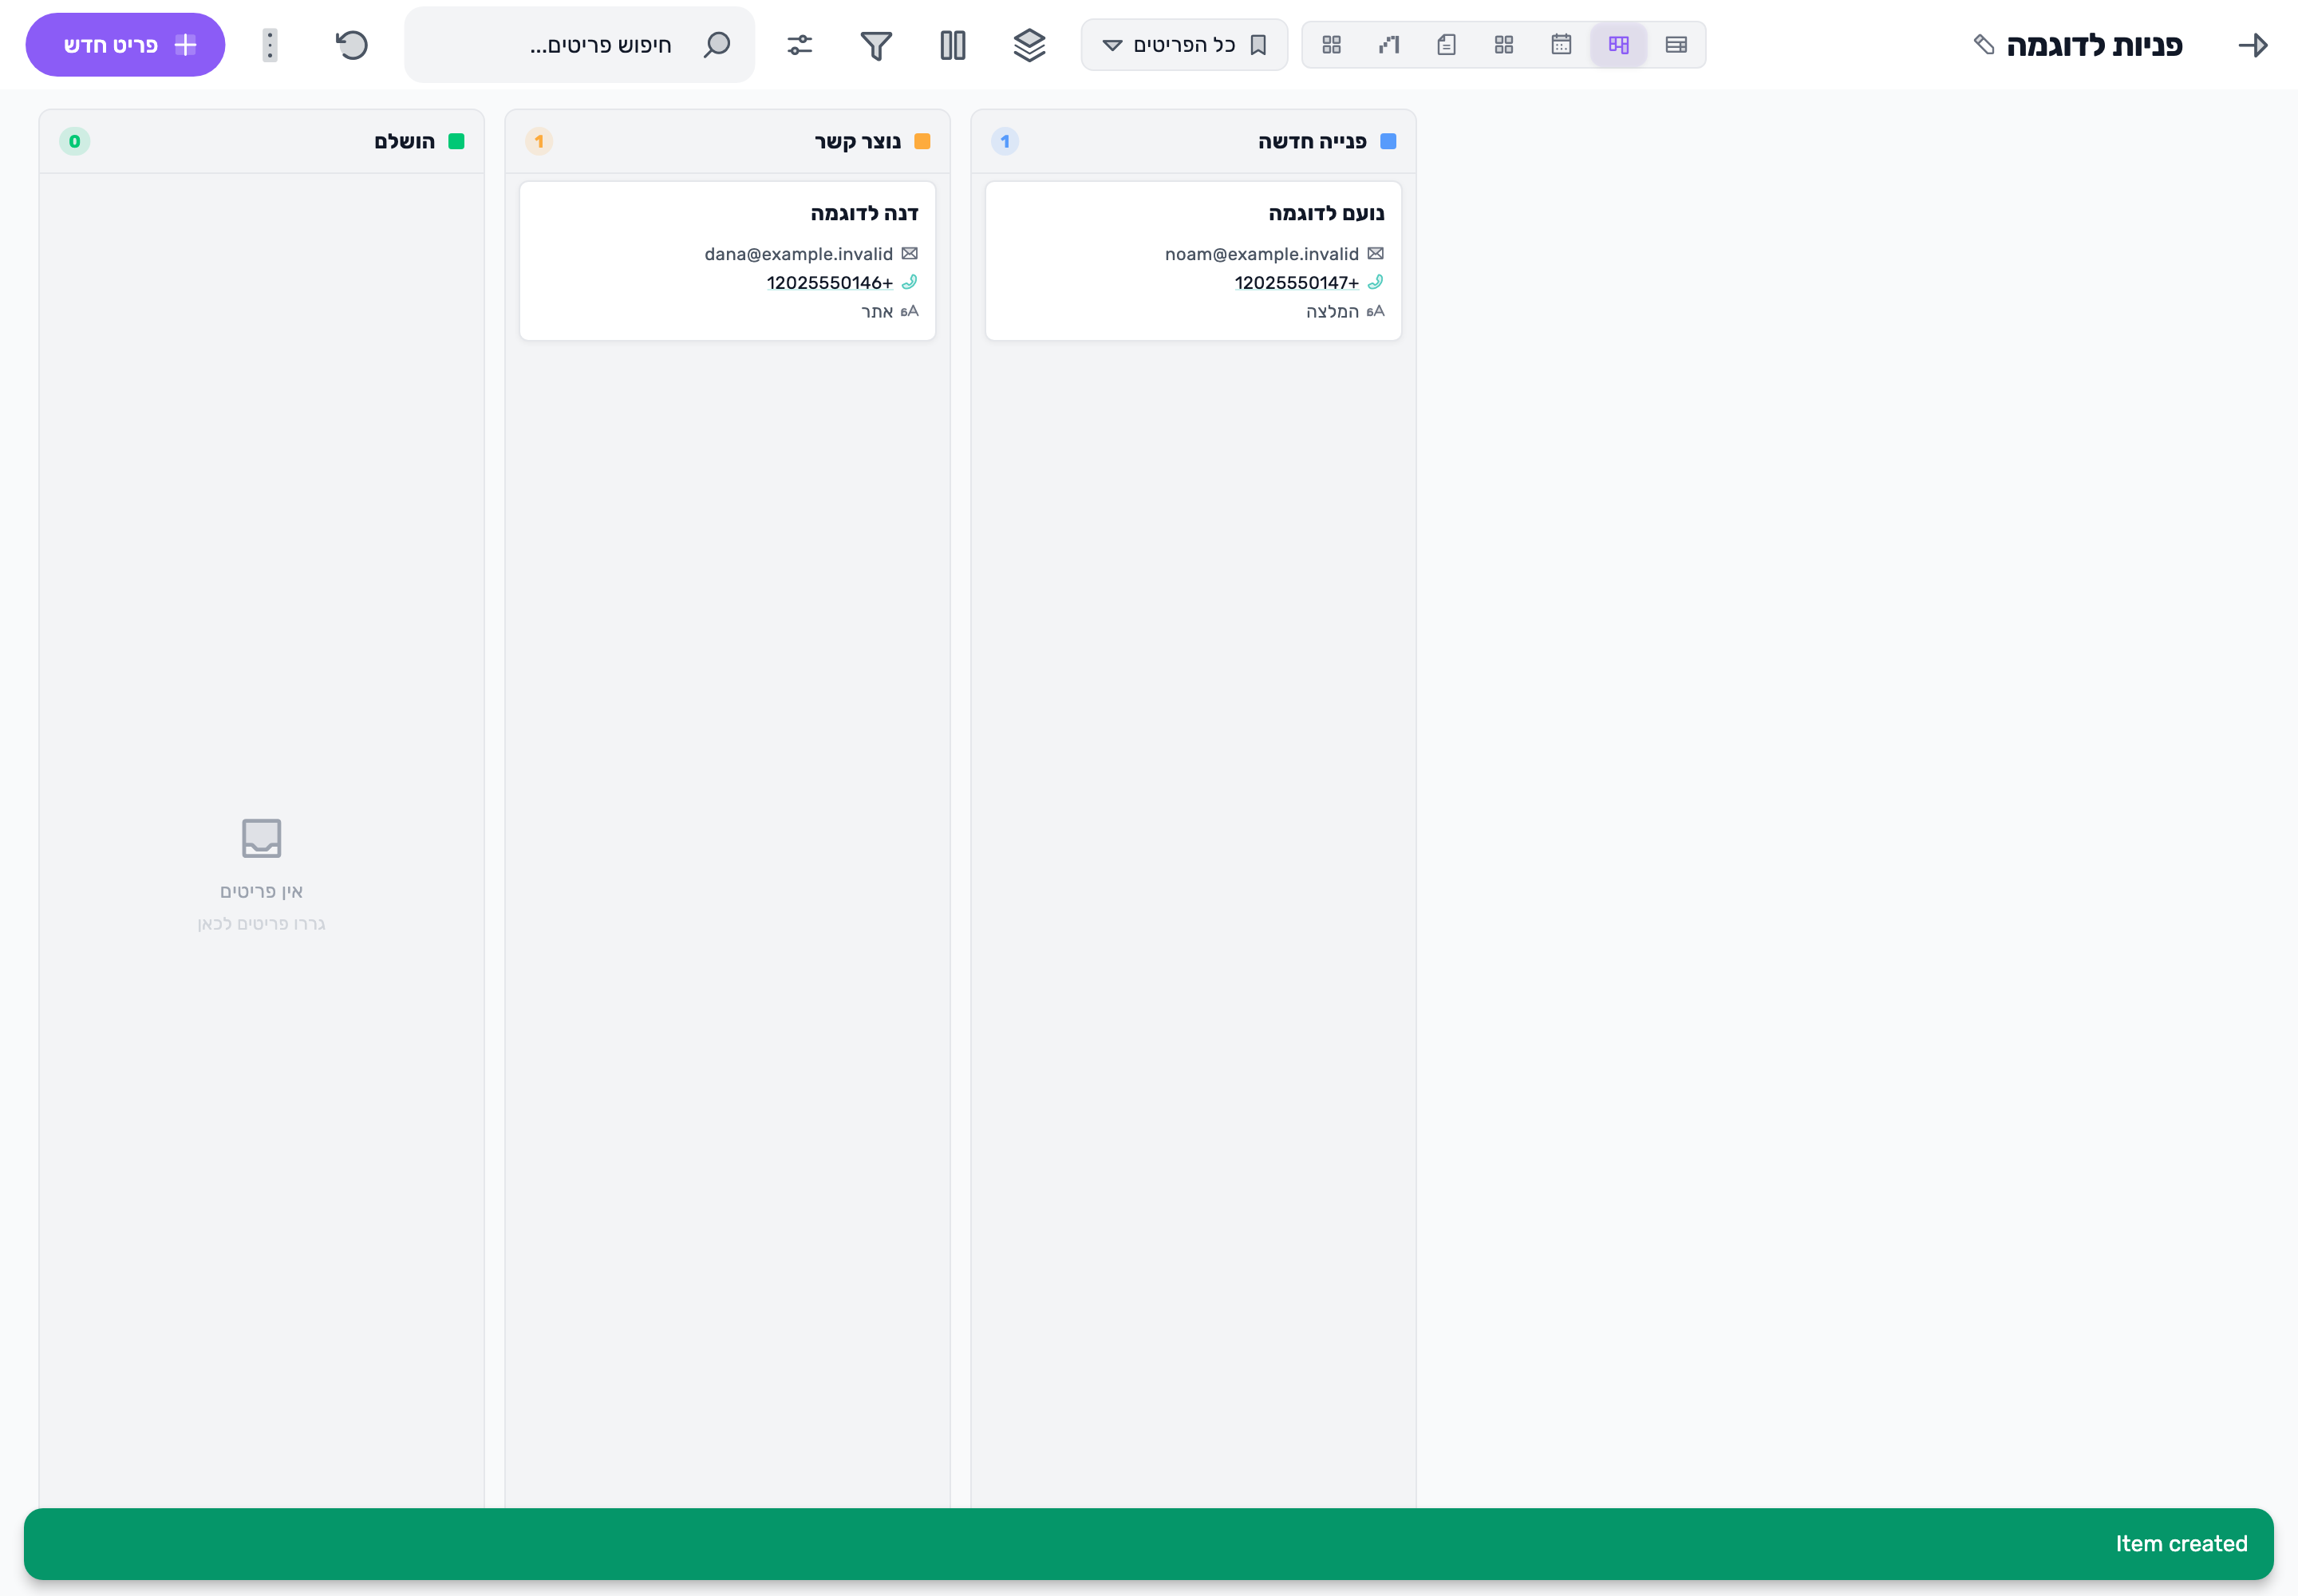
Task: Click the count badge of the "הושלם" column
Action: tap(75, 141)
